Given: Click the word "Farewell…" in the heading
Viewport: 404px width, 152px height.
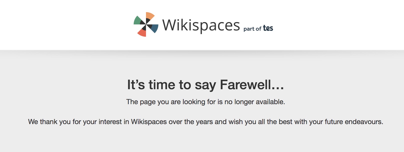Looking at the screenshot, I should (x=252, y=85).
